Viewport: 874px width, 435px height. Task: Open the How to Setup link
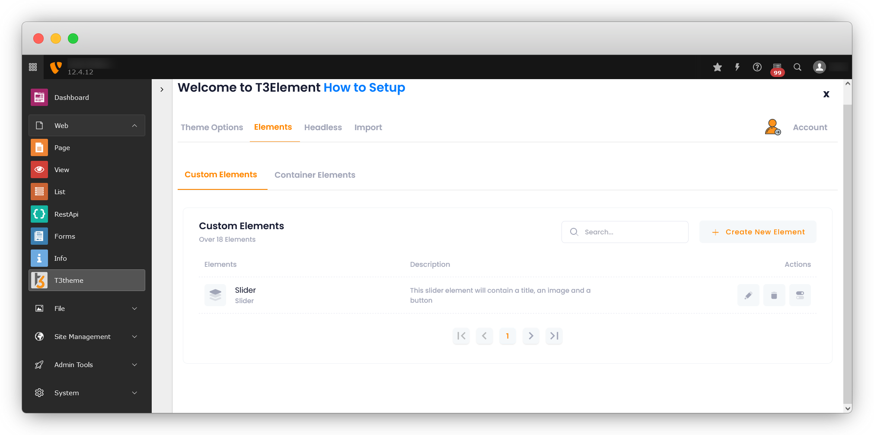[364, 87]
